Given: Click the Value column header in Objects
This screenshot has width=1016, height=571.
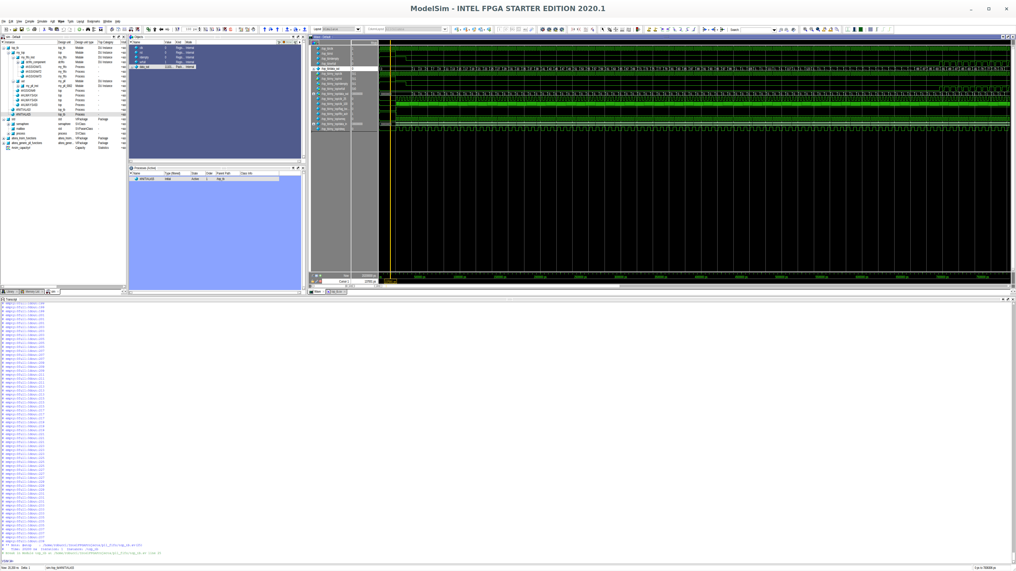Looking at the screenshot, I should [x=169, y=42].
